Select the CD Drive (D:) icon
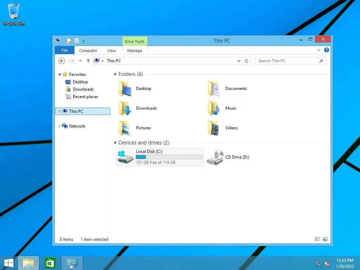Viewport: 360px width, 270px height. [x=215, y=157]
